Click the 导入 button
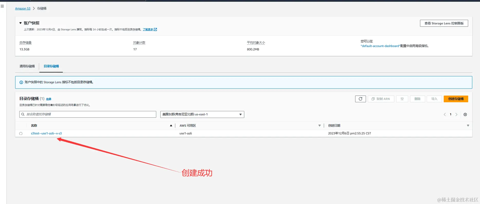The width and height of the screenshot is (480, 204). 434,99
